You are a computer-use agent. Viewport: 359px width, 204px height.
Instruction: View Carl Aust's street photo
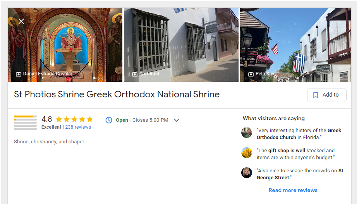point(181,45)
